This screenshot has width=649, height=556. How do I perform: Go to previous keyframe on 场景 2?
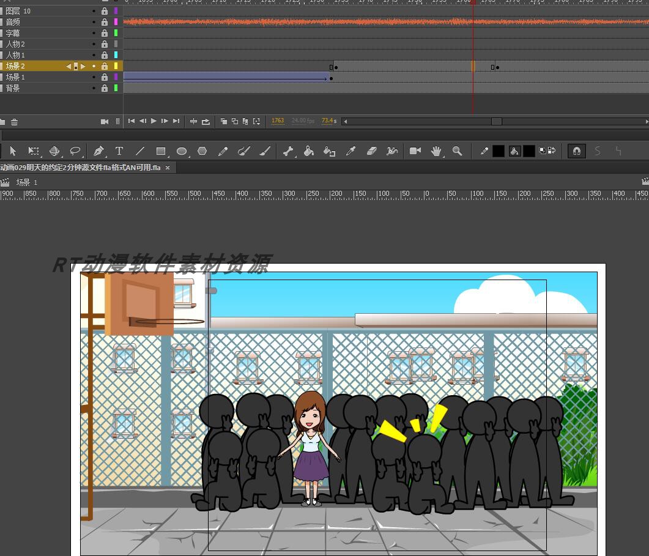coord(69,66)
